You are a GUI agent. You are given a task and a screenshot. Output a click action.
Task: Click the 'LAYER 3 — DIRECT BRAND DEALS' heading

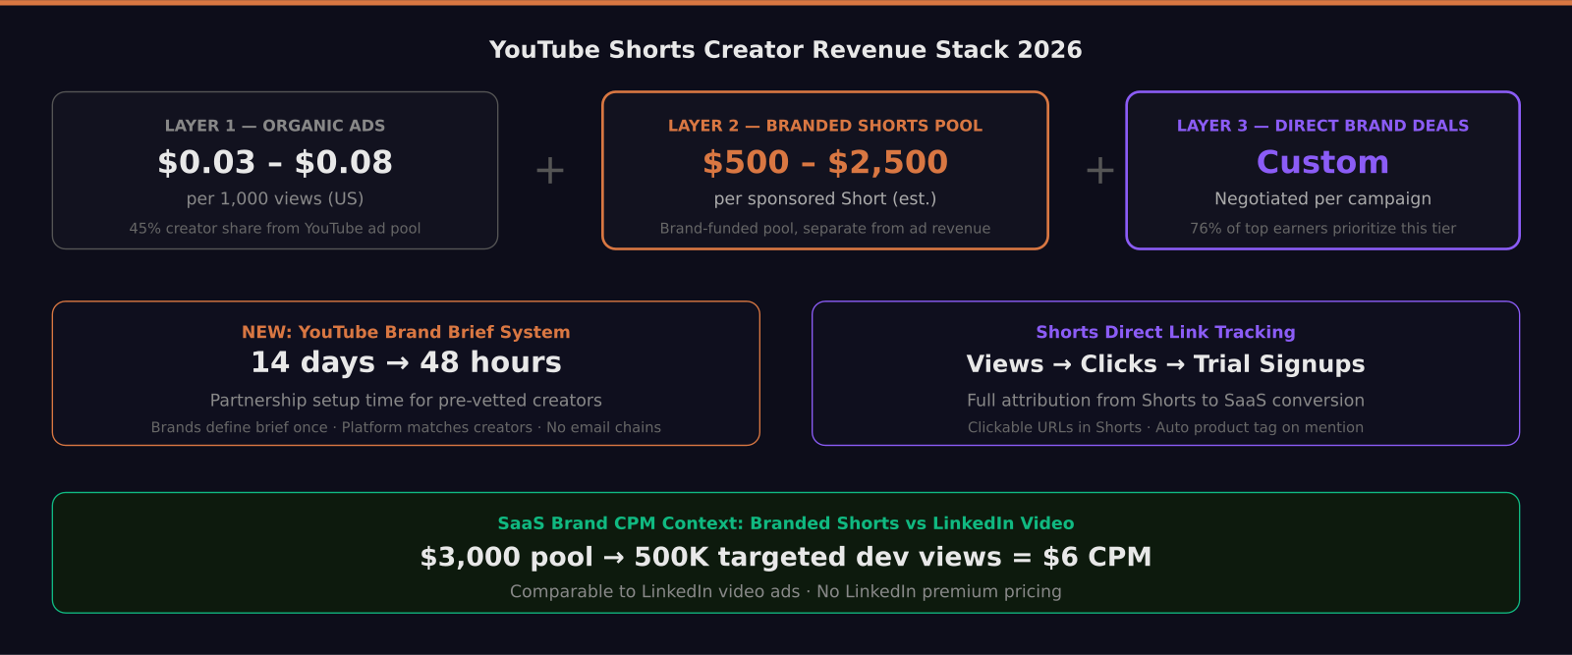[1323, 126]
